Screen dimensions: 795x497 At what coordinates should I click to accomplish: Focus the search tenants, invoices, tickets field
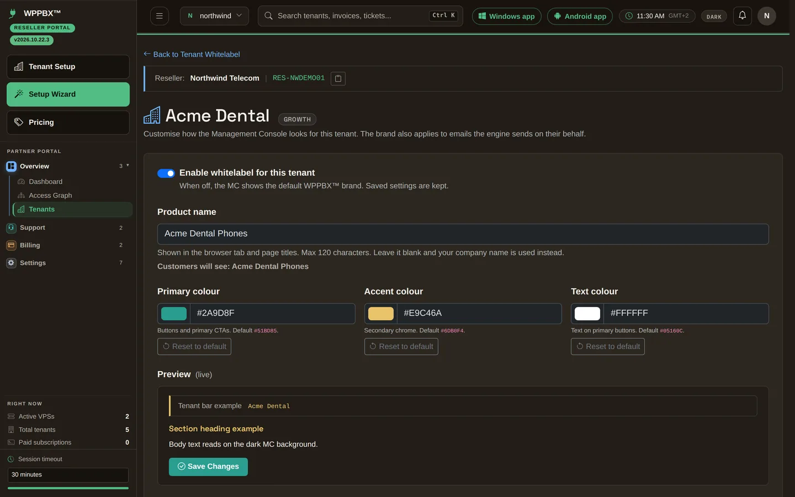click(x=360, y=16)
